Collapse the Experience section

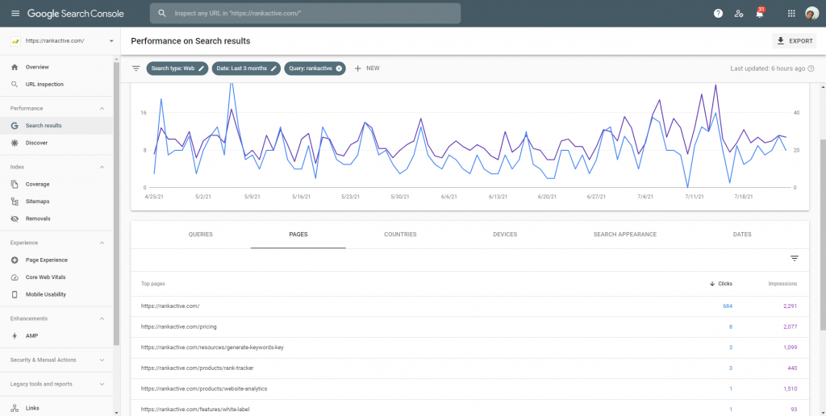(x=102, y=243)
